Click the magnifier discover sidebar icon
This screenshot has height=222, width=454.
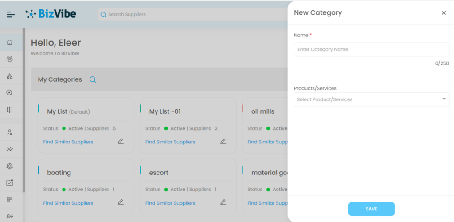click(x=10, y=93)
